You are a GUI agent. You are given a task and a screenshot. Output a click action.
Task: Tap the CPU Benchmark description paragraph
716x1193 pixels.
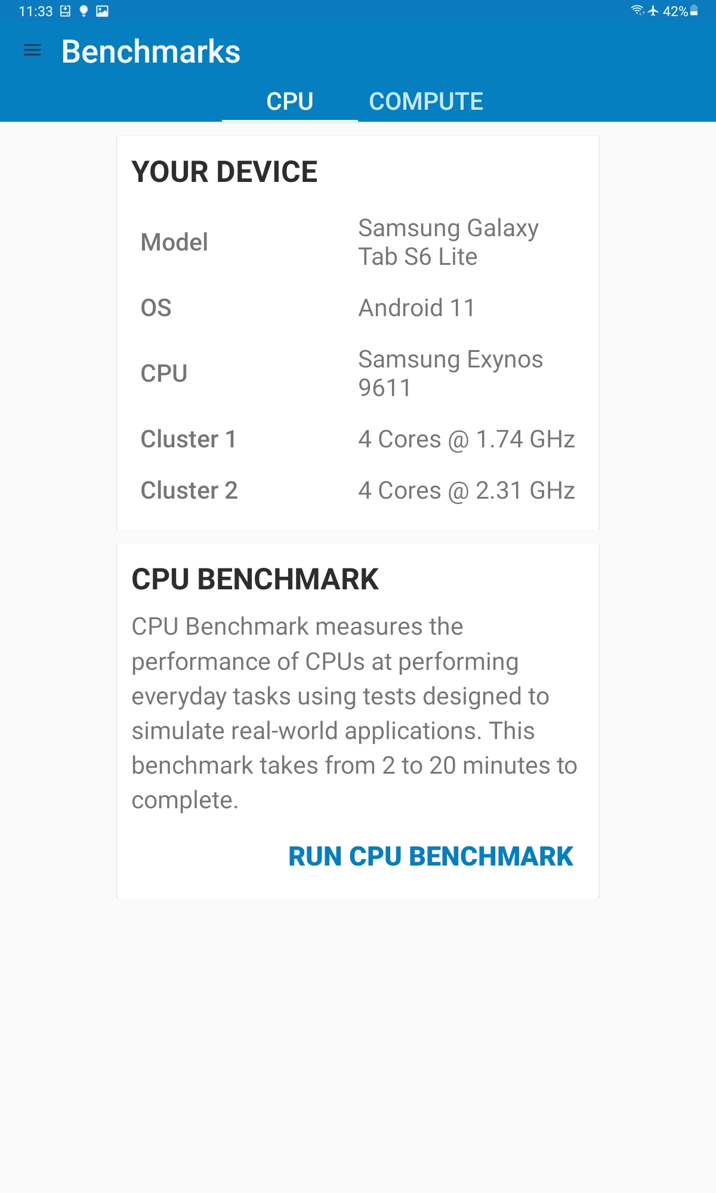pyautogui.click(x=354, y=713)
